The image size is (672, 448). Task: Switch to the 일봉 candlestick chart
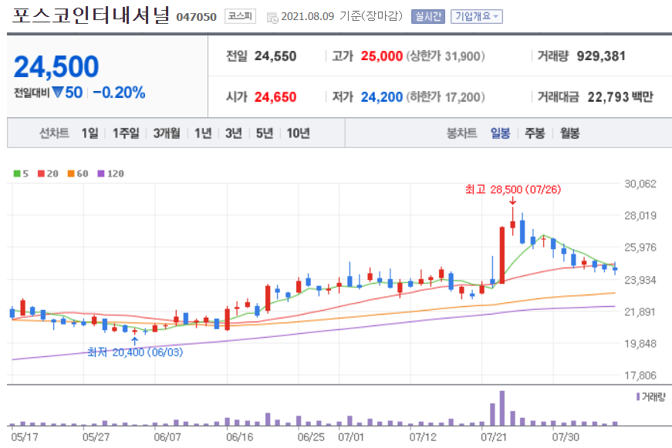[501, 133]
